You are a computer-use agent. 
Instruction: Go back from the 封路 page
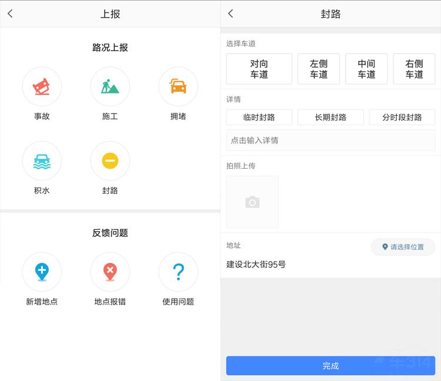(x=230, y=14)
